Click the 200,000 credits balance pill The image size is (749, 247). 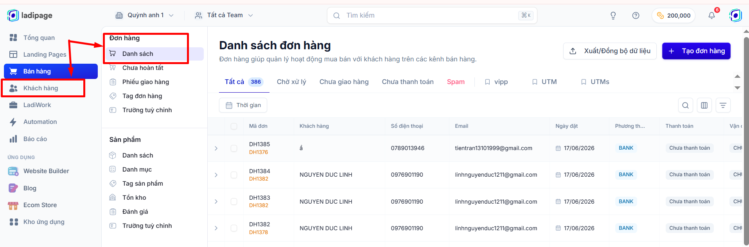coord(674,16)
